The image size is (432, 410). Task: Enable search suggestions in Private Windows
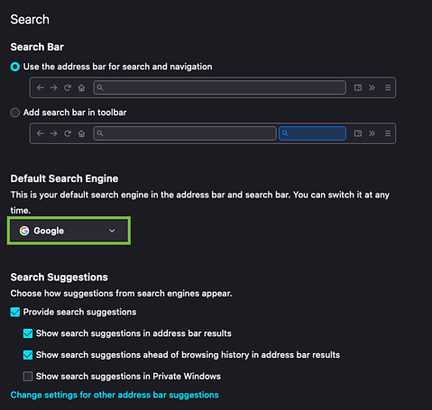(x=28, y=377)
